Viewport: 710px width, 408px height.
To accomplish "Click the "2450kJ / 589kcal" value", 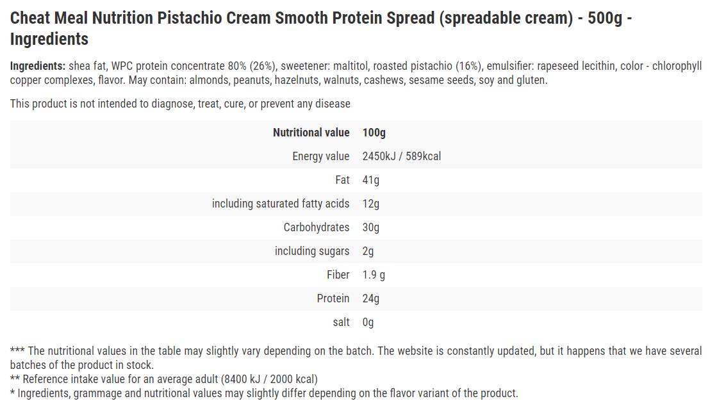I will (401, 156).
